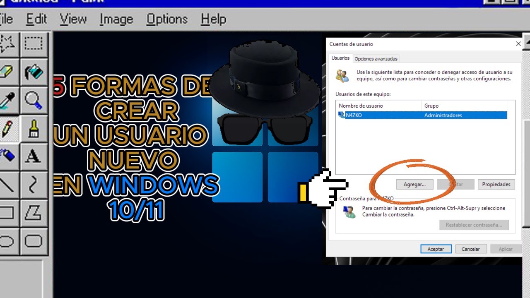Screen dimensions: 530x298
Task: Open the Options menu in Paint
Action: [167, 19]
